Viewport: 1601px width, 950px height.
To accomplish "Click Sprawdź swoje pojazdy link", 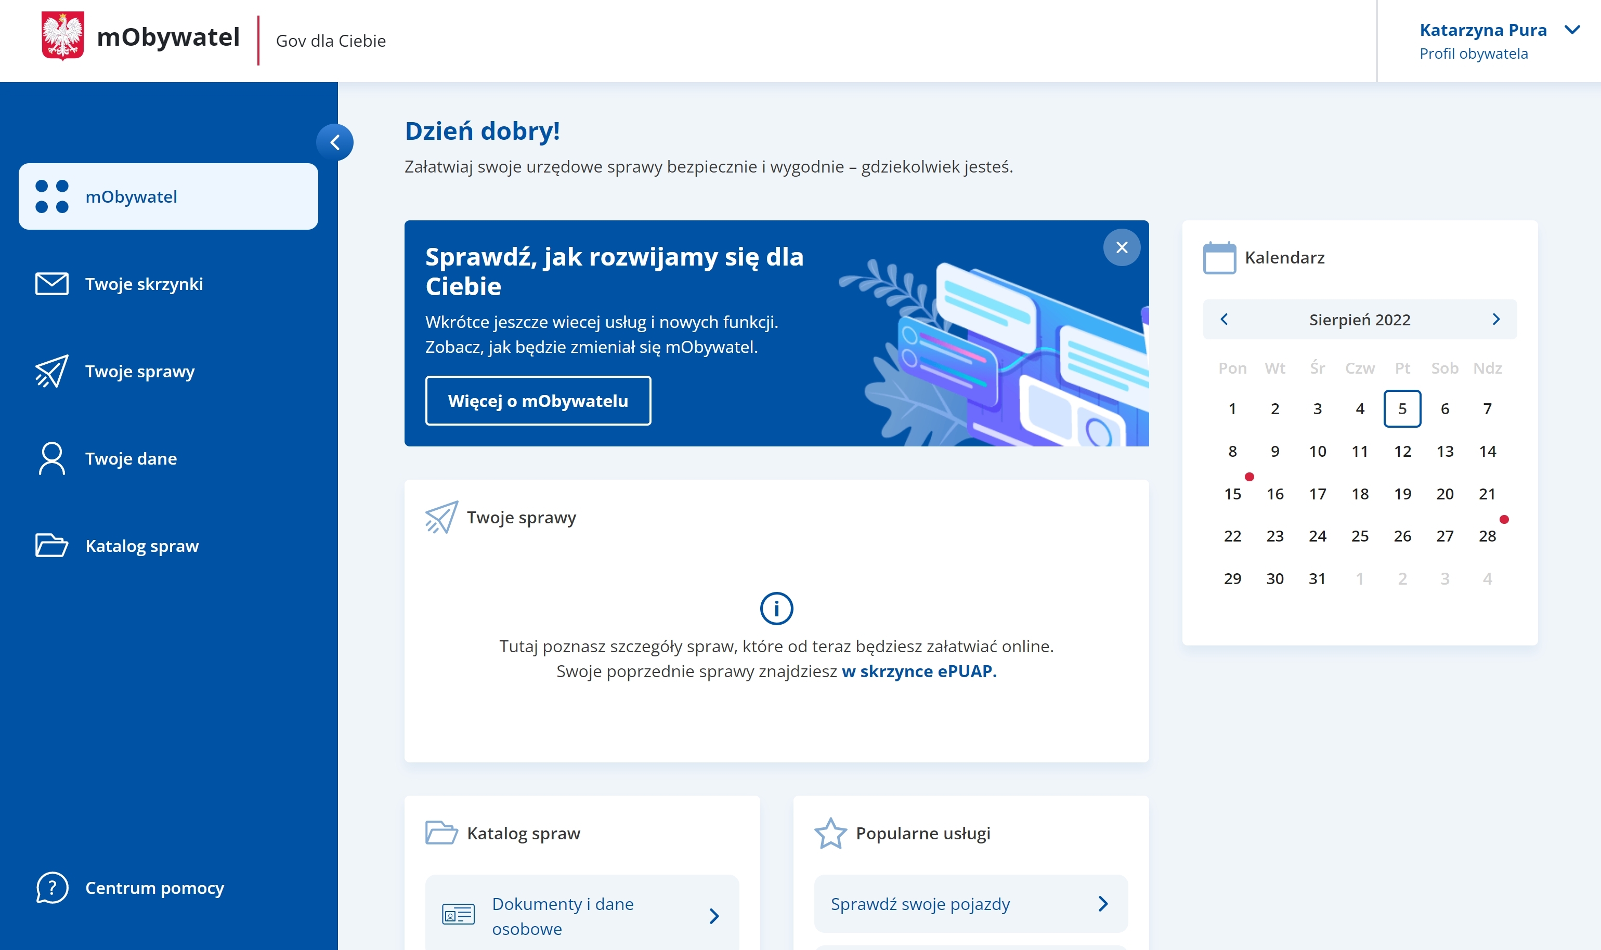I will click(x=920, y=904).
